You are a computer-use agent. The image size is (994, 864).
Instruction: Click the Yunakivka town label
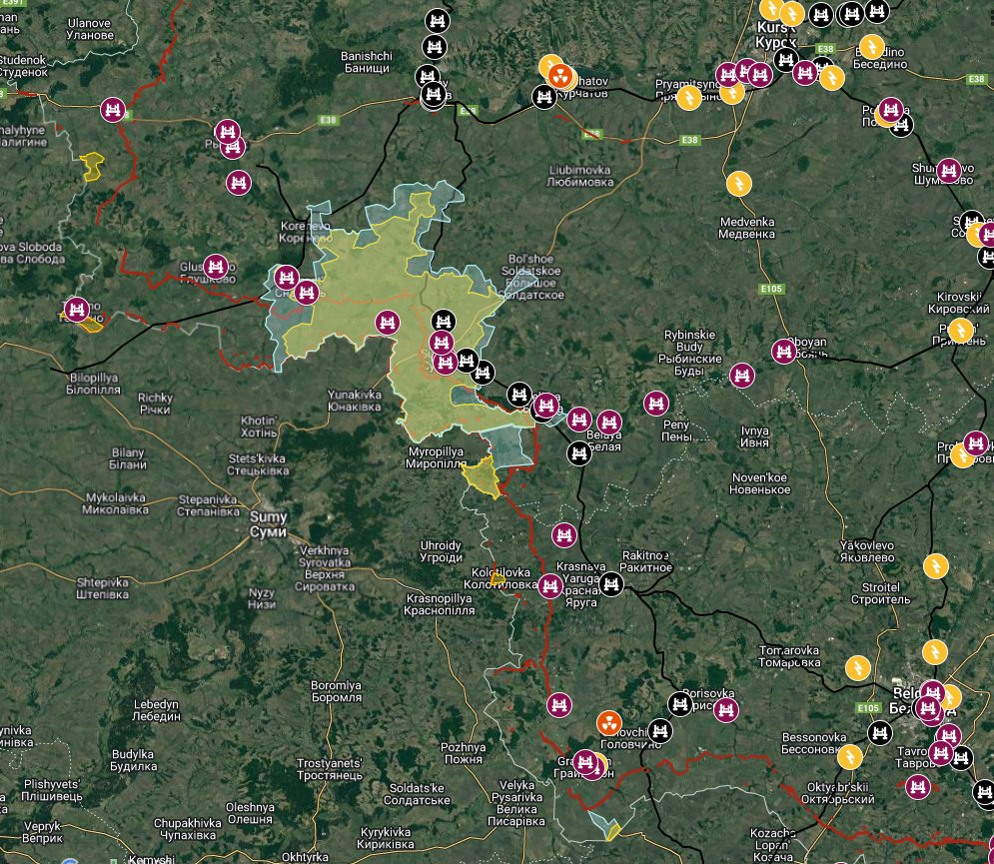(355, 400)
